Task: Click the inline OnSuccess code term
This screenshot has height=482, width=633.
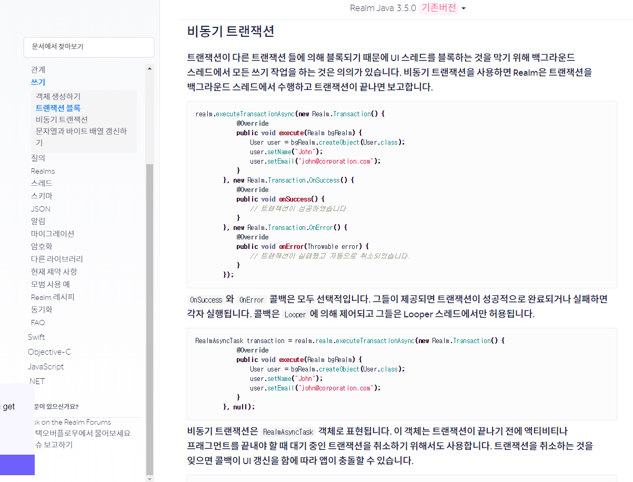Action: [x=206, y=299]
